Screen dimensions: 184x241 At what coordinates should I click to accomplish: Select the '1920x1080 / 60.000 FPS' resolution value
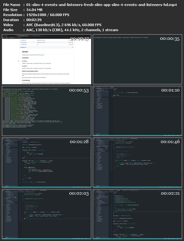(48, 15)
